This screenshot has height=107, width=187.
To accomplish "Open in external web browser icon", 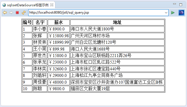I will click(x=181, y=12).
